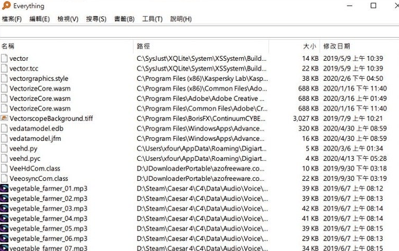Click audio icon beside vegetable_farmer_04.mp3

click(x=4, y=219)
